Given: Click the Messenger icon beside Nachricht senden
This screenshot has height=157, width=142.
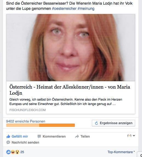Looking at the screenshot, I should pyautogui.click(x=8, y=143).
